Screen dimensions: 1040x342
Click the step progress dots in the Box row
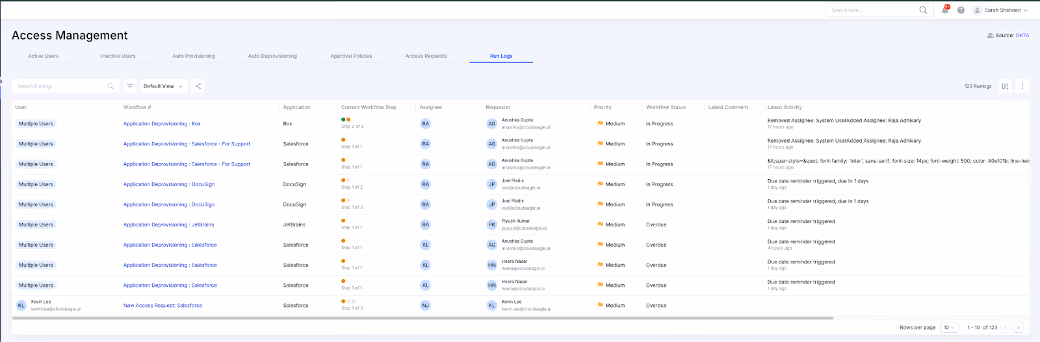tap(346, 119)
